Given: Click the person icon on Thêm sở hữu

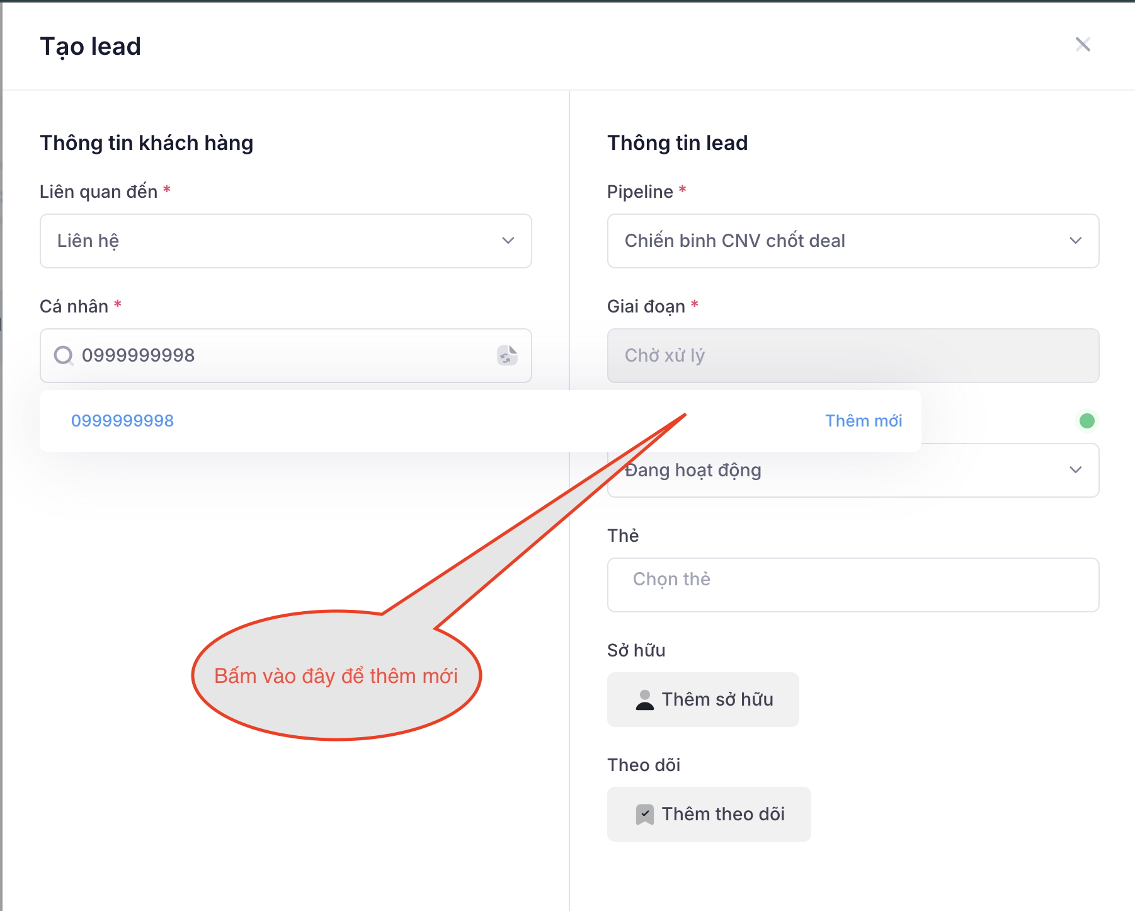Looking at the screenshot, I should [644, 700].
